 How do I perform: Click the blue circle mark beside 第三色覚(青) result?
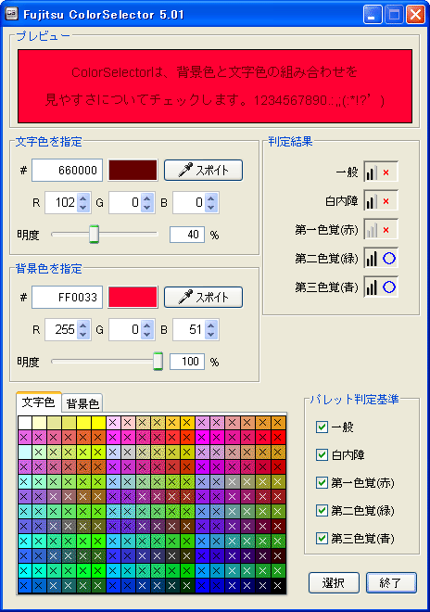389,287
